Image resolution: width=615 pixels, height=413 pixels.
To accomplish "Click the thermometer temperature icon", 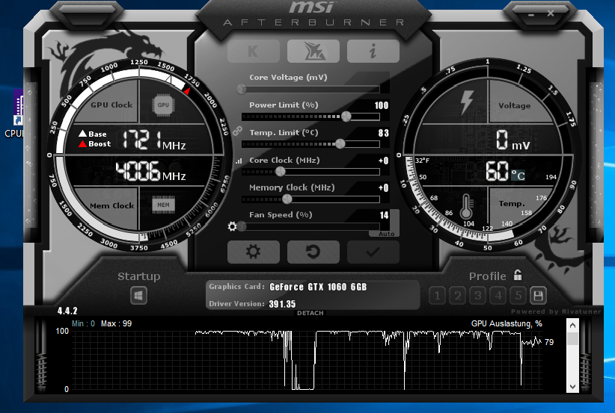I will (x=466, y=206).
